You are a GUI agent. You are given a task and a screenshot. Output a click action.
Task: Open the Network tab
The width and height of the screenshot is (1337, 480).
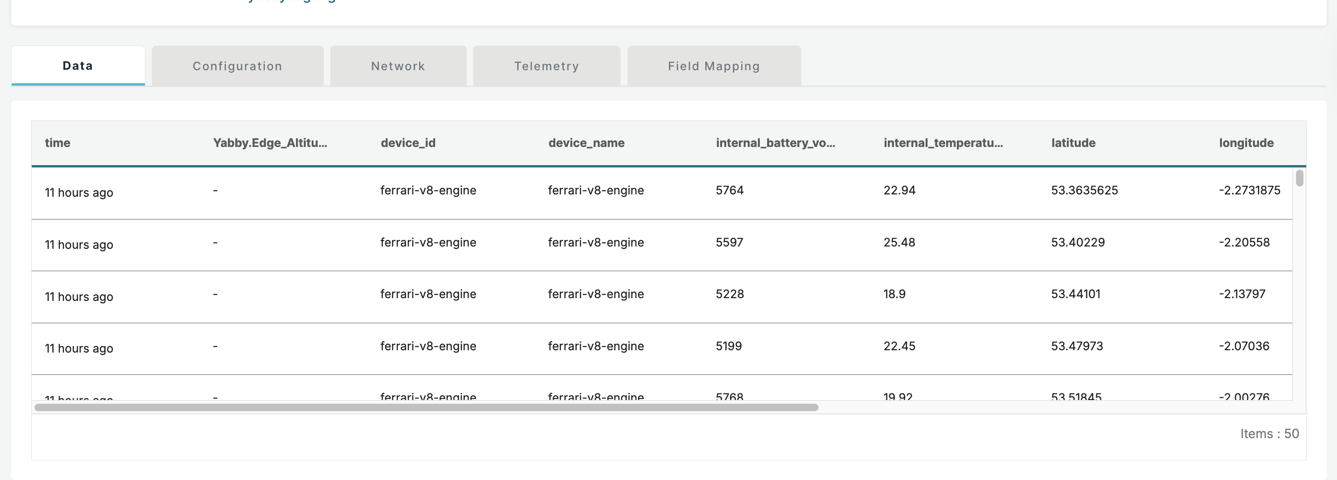click(x=398, y=67)
